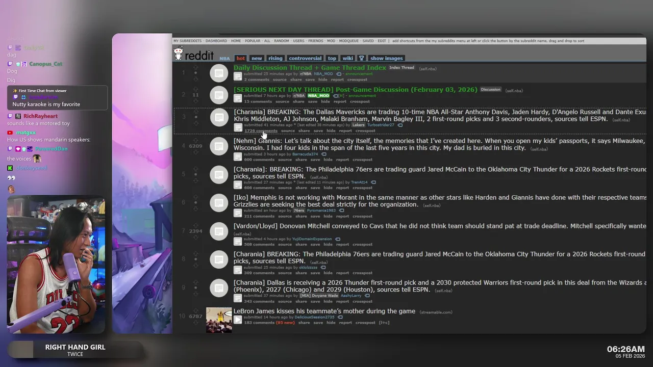The image size is (653, 367).
Task: Open RANDOM in the top bar
Action: (x=281, y=41)
